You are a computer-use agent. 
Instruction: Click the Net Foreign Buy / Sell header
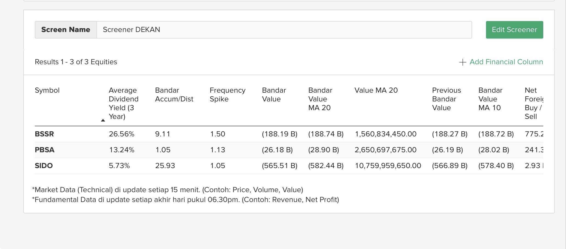pos(533,103)
